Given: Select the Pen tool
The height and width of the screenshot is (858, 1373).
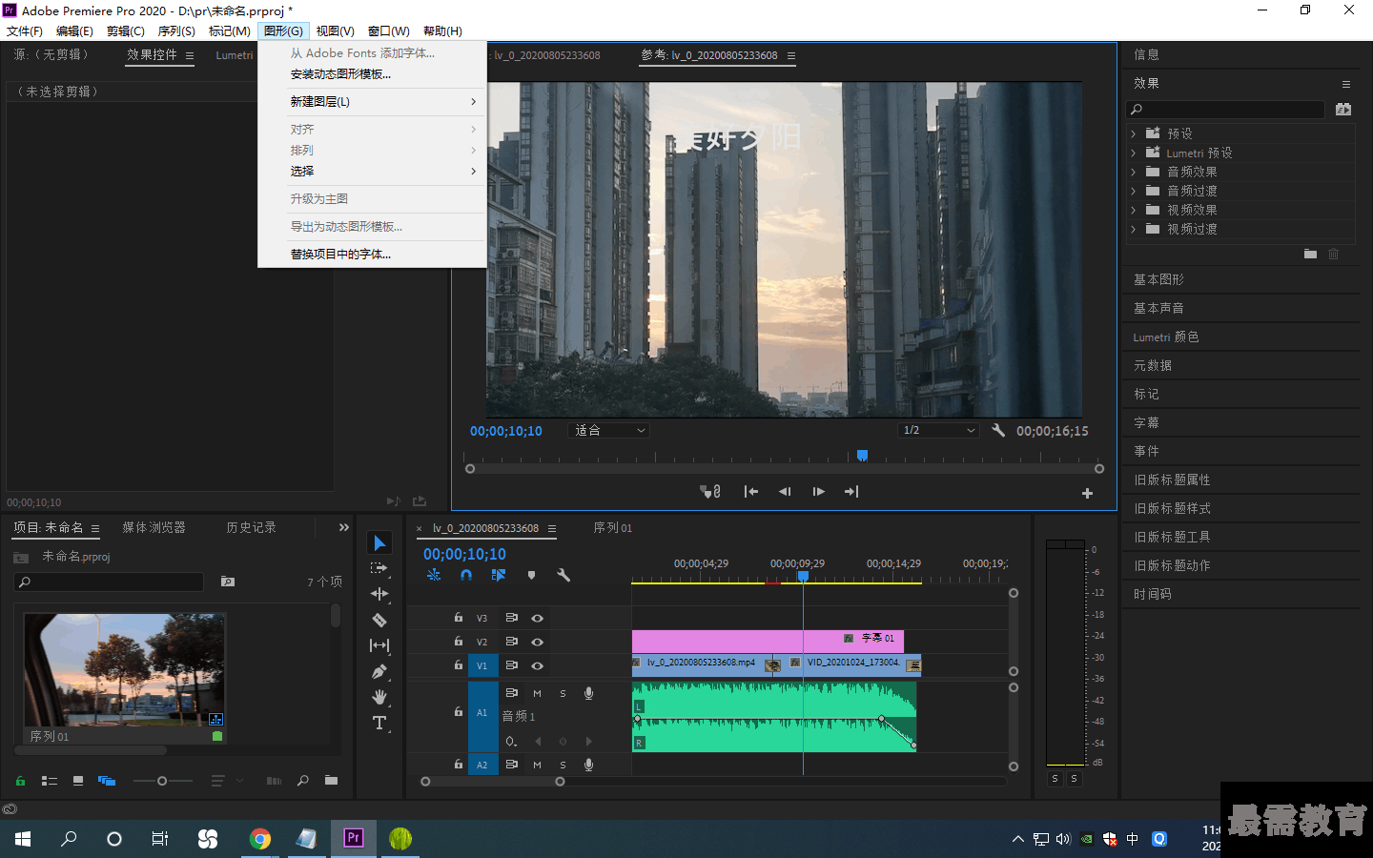Looking at the screenshot, I should coord(379,671).
